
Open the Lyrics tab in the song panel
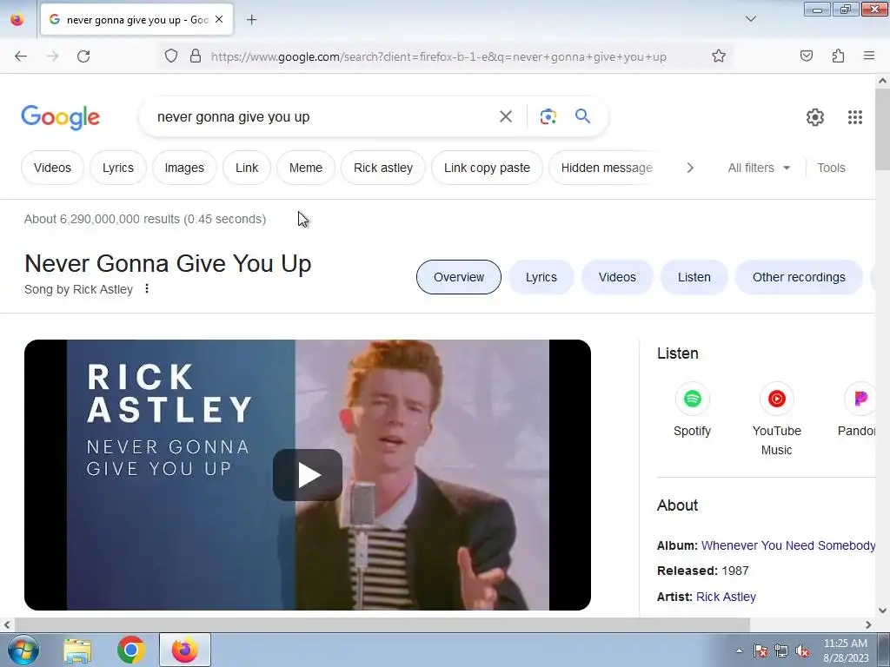(x=541, y=277)
